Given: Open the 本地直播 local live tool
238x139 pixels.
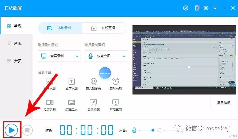Looking at the screenshot, I should [116, 105].
